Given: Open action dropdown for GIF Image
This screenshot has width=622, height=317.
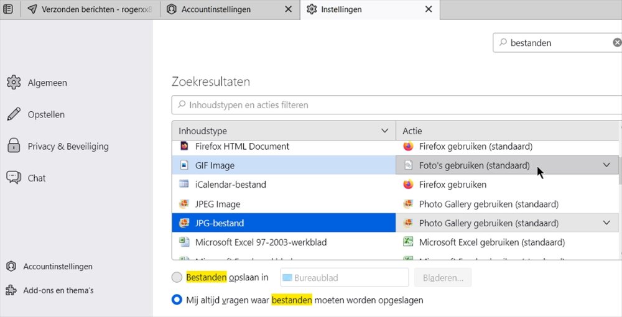Looking at the screenshot, I should (x=606, y=165).
